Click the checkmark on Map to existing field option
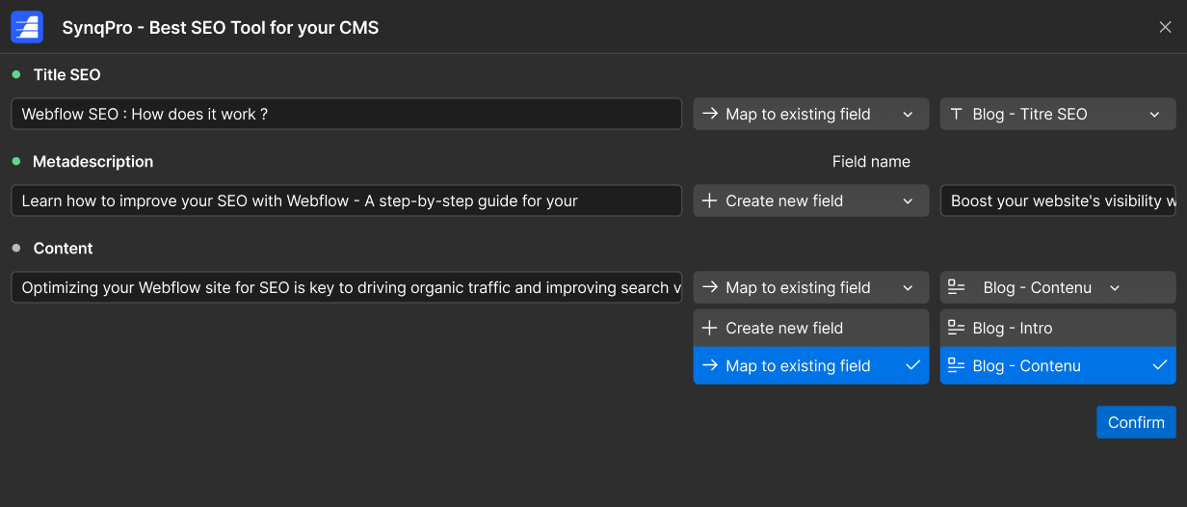Screen dimensions: 1187x507 913,365
